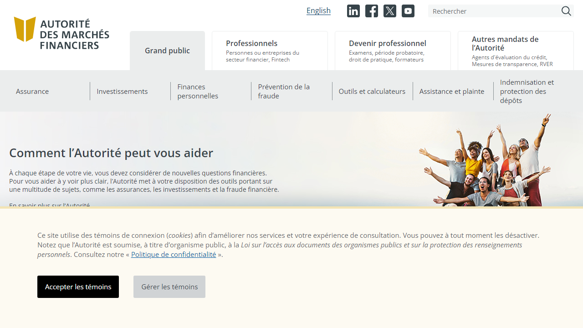Click the Gérer les témoins button
The image size is (583, 328).
[169, 287]
